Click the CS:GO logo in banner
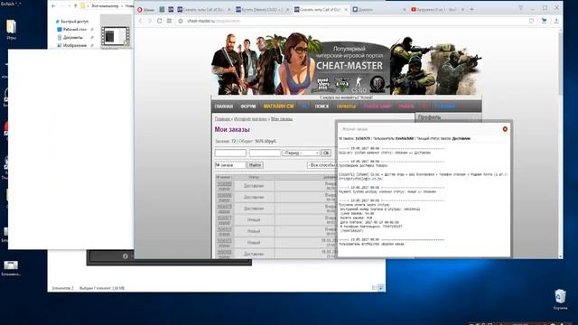 [x=359, y=85]
